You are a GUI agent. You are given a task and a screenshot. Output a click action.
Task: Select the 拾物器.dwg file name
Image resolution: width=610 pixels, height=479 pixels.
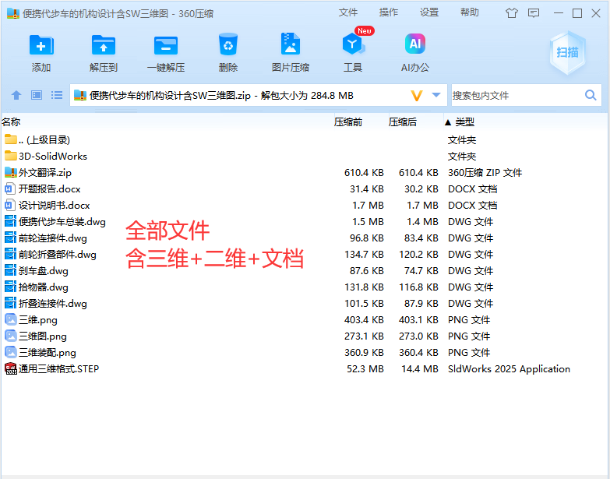(44, 287)
